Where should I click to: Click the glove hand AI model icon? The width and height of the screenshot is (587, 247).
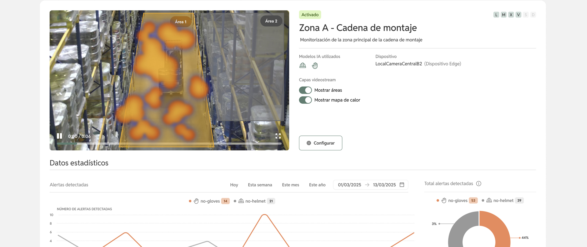point(315,65)
